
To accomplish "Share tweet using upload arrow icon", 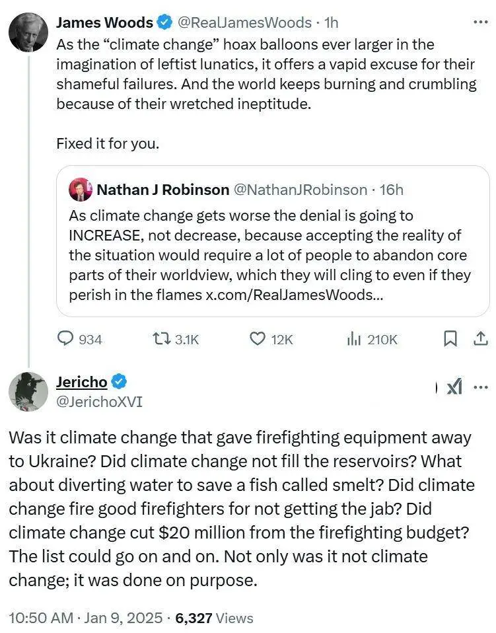I will click(x=479, y=339).
